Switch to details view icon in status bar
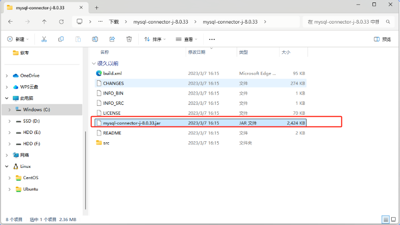400x225 pixels. point(385,220)
